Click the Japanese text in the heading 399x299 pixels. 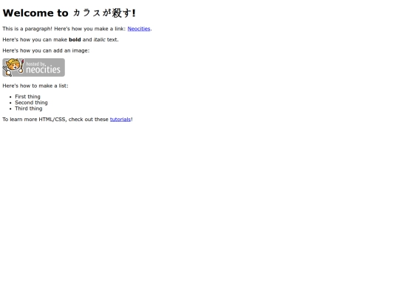(x=102, y=13)
